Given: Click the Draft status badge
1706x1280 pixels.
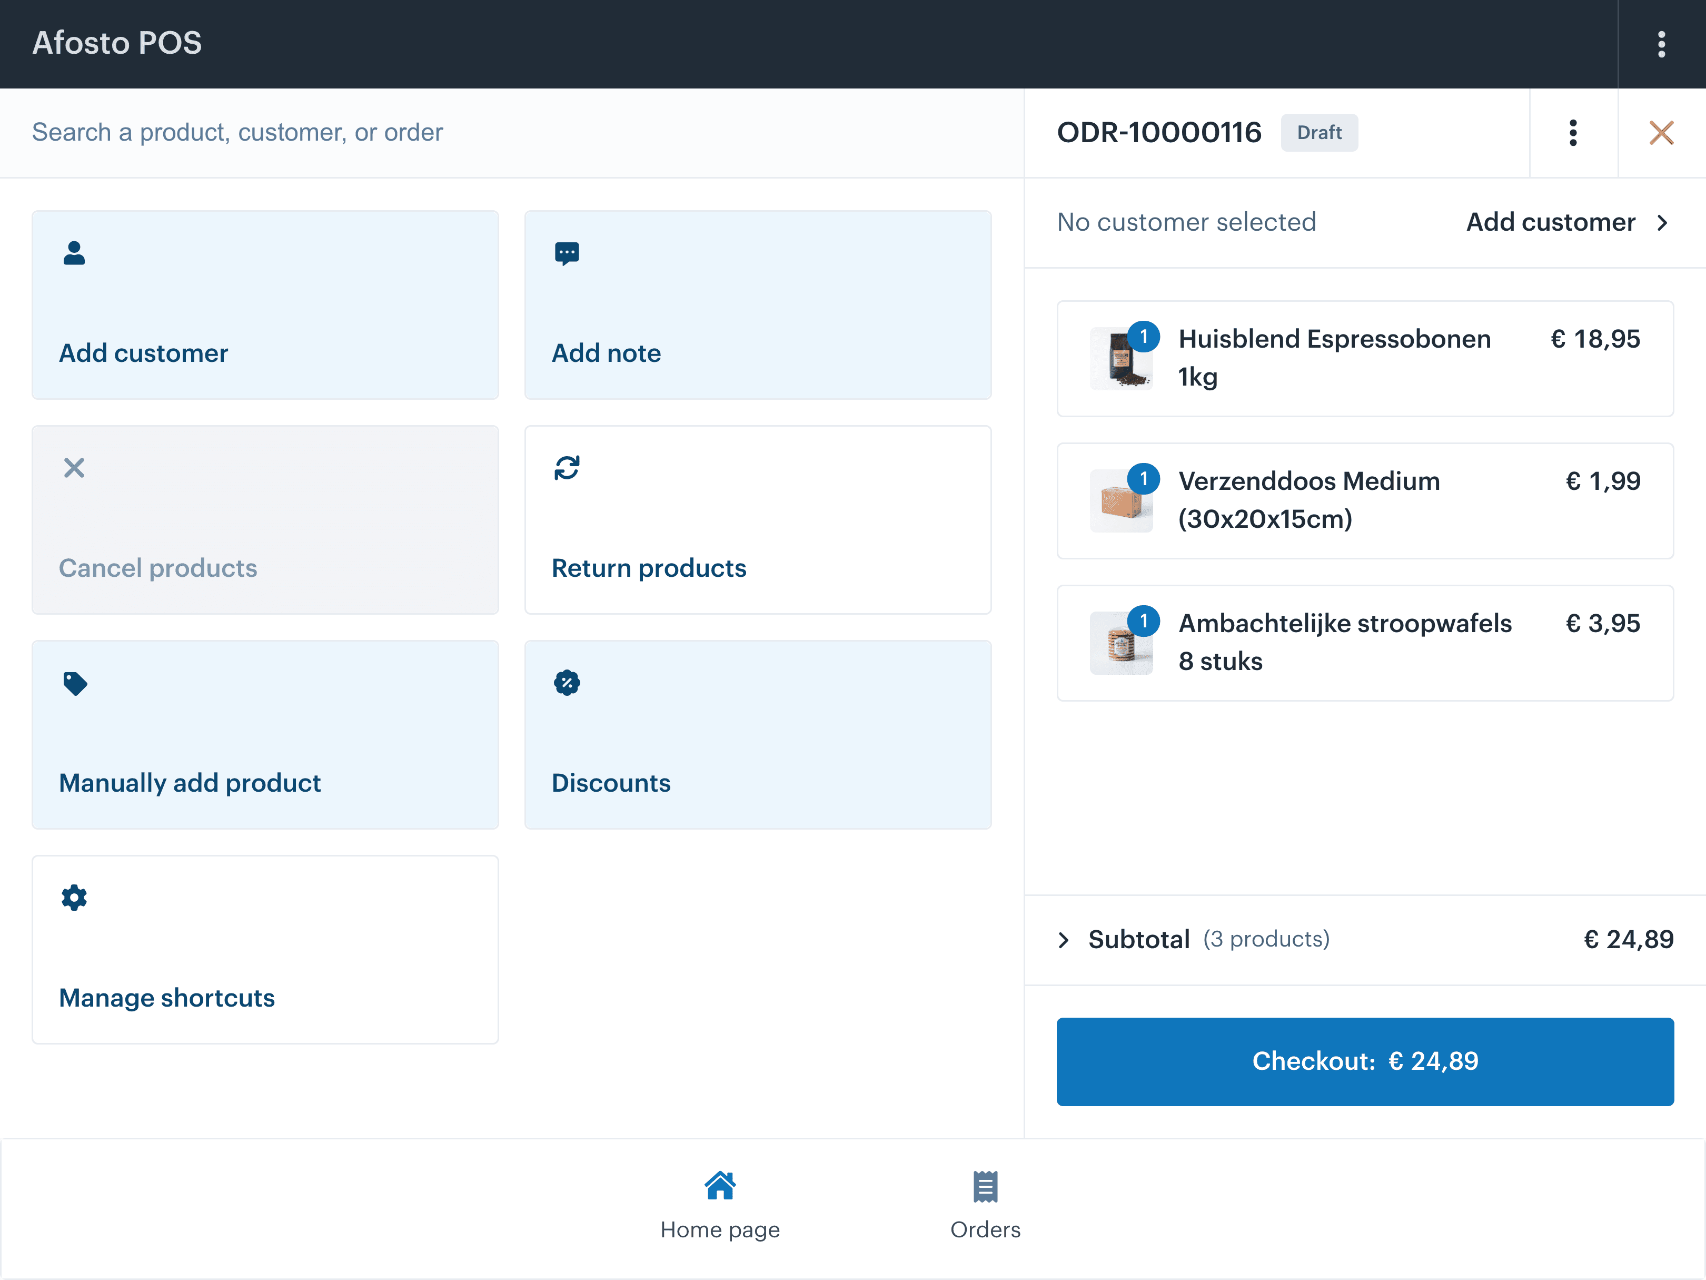Looking at the screenshot, I should 1320,133.
